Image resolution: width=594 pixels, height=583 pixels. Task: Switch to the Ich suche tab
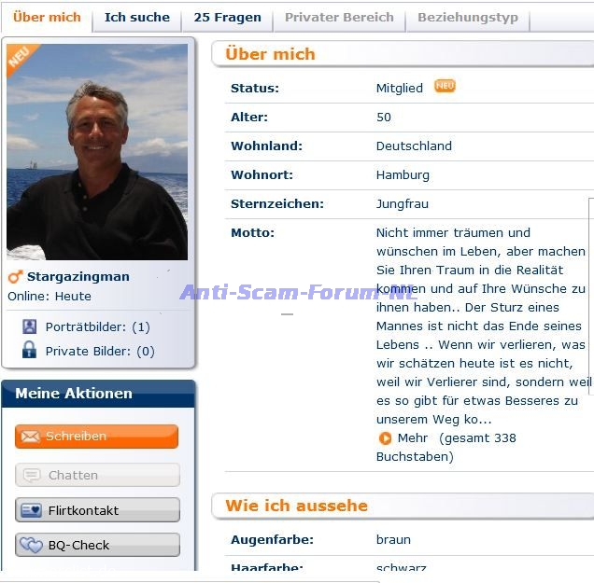click(137, 18)
